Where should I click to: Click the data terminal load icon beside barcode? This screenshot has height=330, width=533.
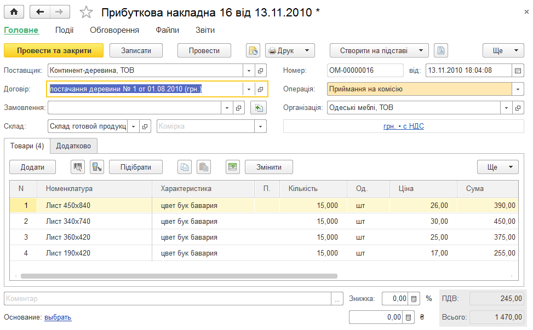pyautogui.click(x=97, y=167)
